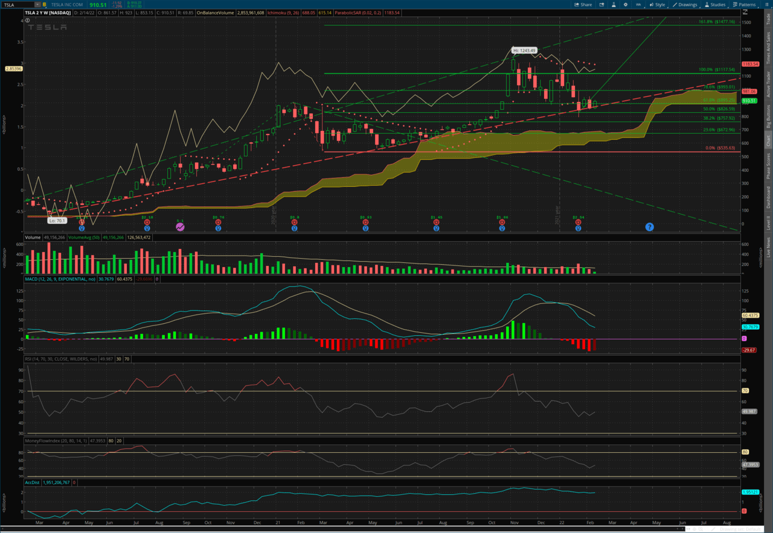This screenshot has width=773, height=533.
Task: Click the blue question-mark upcoming event icon
Action: point(649,227)
